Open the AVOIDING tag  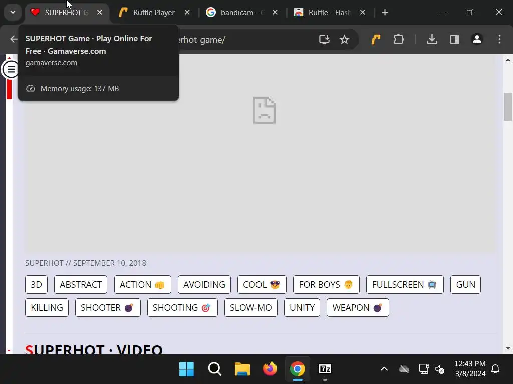click(204, 284)
